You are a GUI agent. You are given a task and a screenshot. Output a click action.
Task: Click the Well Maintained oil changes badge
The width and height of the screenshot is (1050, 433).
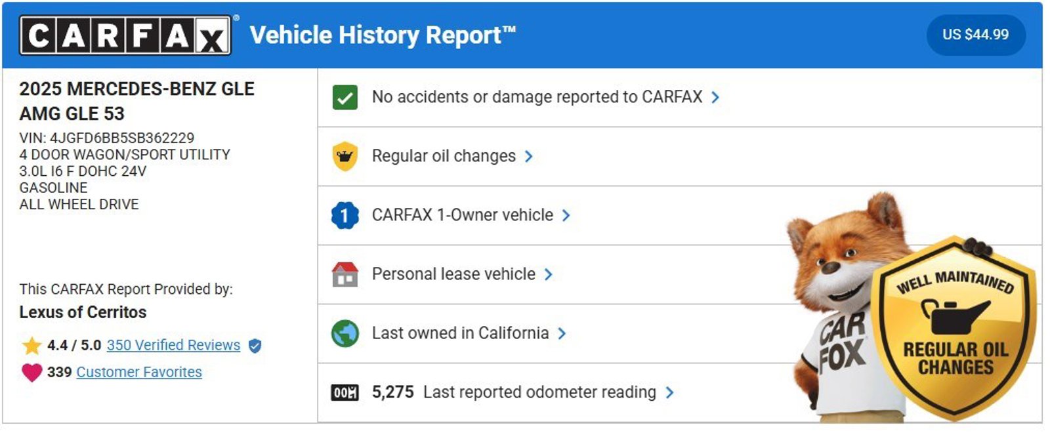pyautogui.click(x=955, y=328)
